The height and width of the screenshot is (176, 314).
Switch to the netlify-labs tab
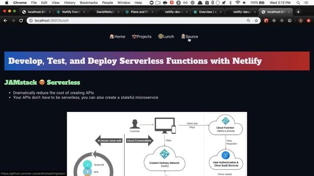241,12
